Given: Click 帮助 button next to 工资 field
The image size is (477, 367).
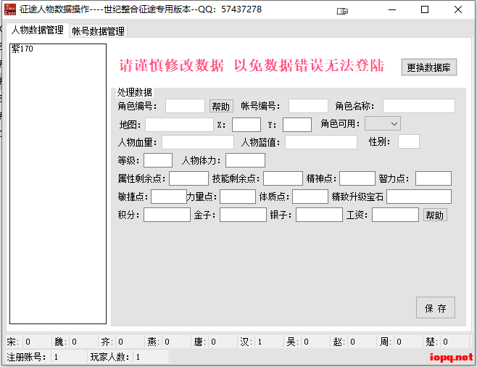Looking at the screenshot, I should 435,215.
